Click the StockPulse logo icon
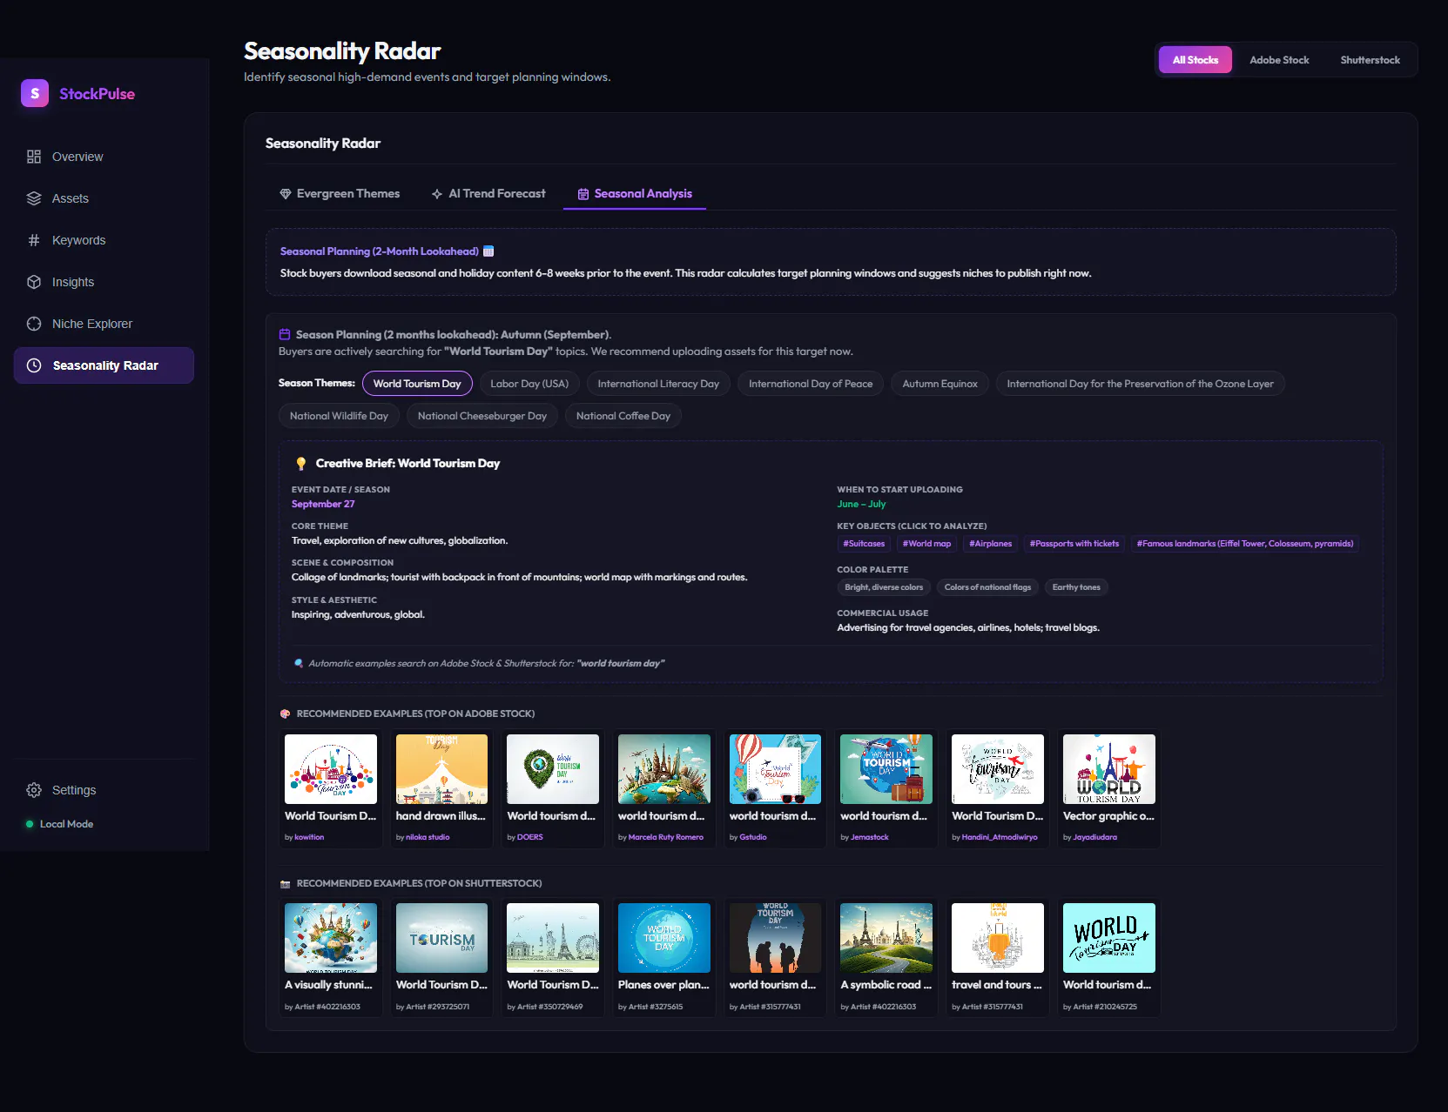This screenshot has width=1448, height=1112. click(x=35, y=93)
